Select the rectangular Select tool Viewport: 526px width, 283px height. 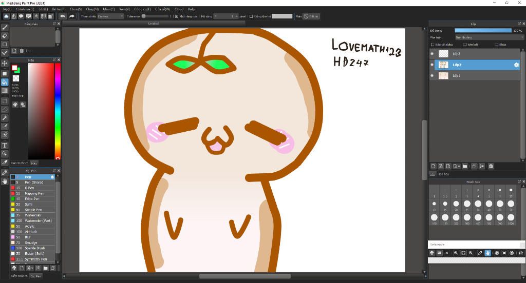coord(5,101)
